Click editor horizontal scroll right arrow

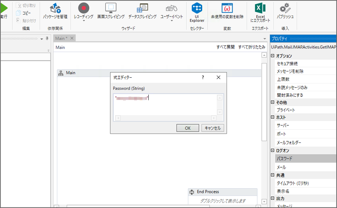214,118
